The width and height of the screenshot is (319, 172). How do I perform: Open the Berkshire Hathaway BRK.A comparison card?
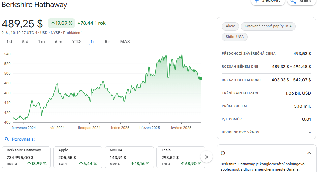point(26,157)
